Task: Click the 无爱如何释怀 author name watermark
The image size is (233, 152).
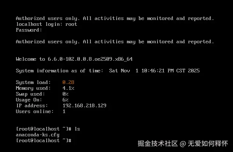Action: [208, 143]
